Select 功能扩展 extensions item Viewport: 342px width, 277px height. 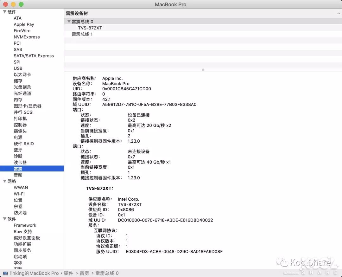point(22,244)
